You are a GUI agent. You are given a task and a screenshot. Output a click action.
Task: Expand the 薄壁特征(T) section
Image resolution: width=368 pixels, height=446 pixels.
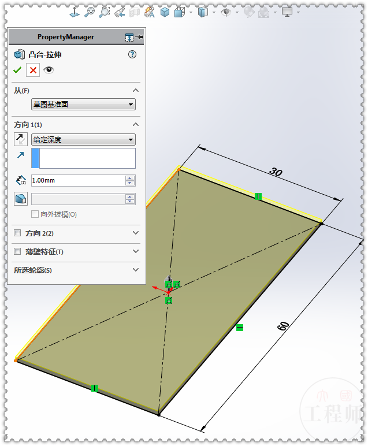pyautogui.click(x=136, y=251)
